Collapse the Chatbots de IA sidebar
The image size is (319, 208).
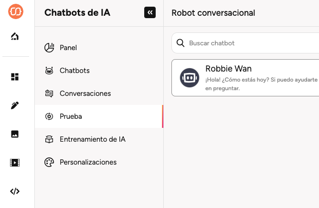point(150,13)
